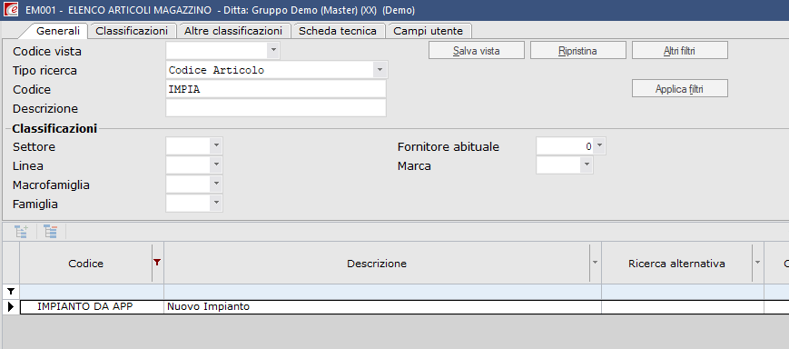The image size is (789, 349).
Task: Click Applica filtri
Action: coord(680,89)
